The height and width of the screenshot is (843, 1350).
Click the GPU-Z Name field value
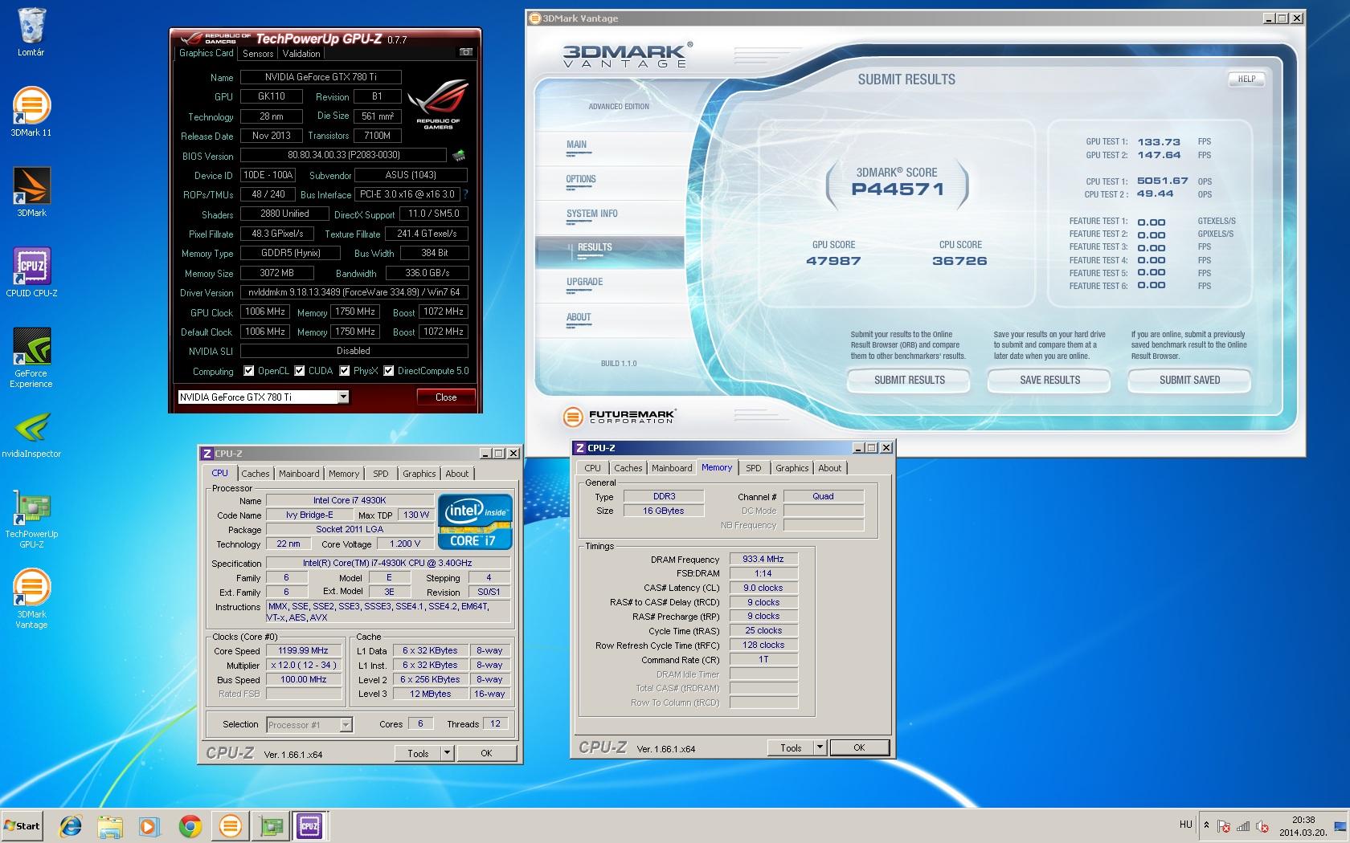(321, 77)
